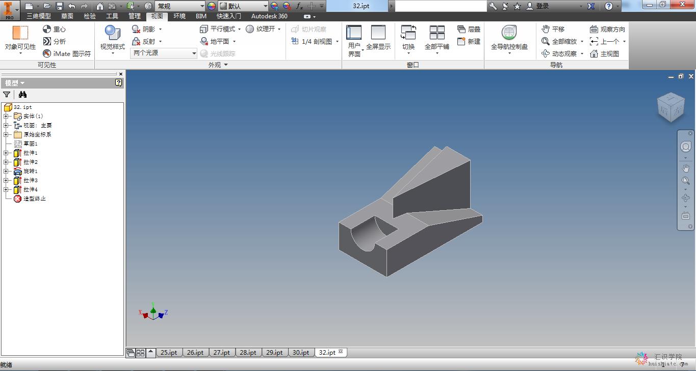Click the Sign In (登录) button

tap(538, 6)
